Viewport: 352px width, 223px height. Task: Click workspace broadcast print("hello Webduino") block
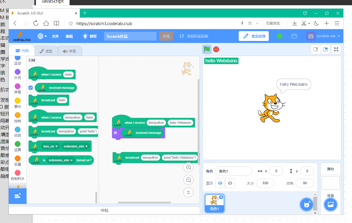[155, 158]
